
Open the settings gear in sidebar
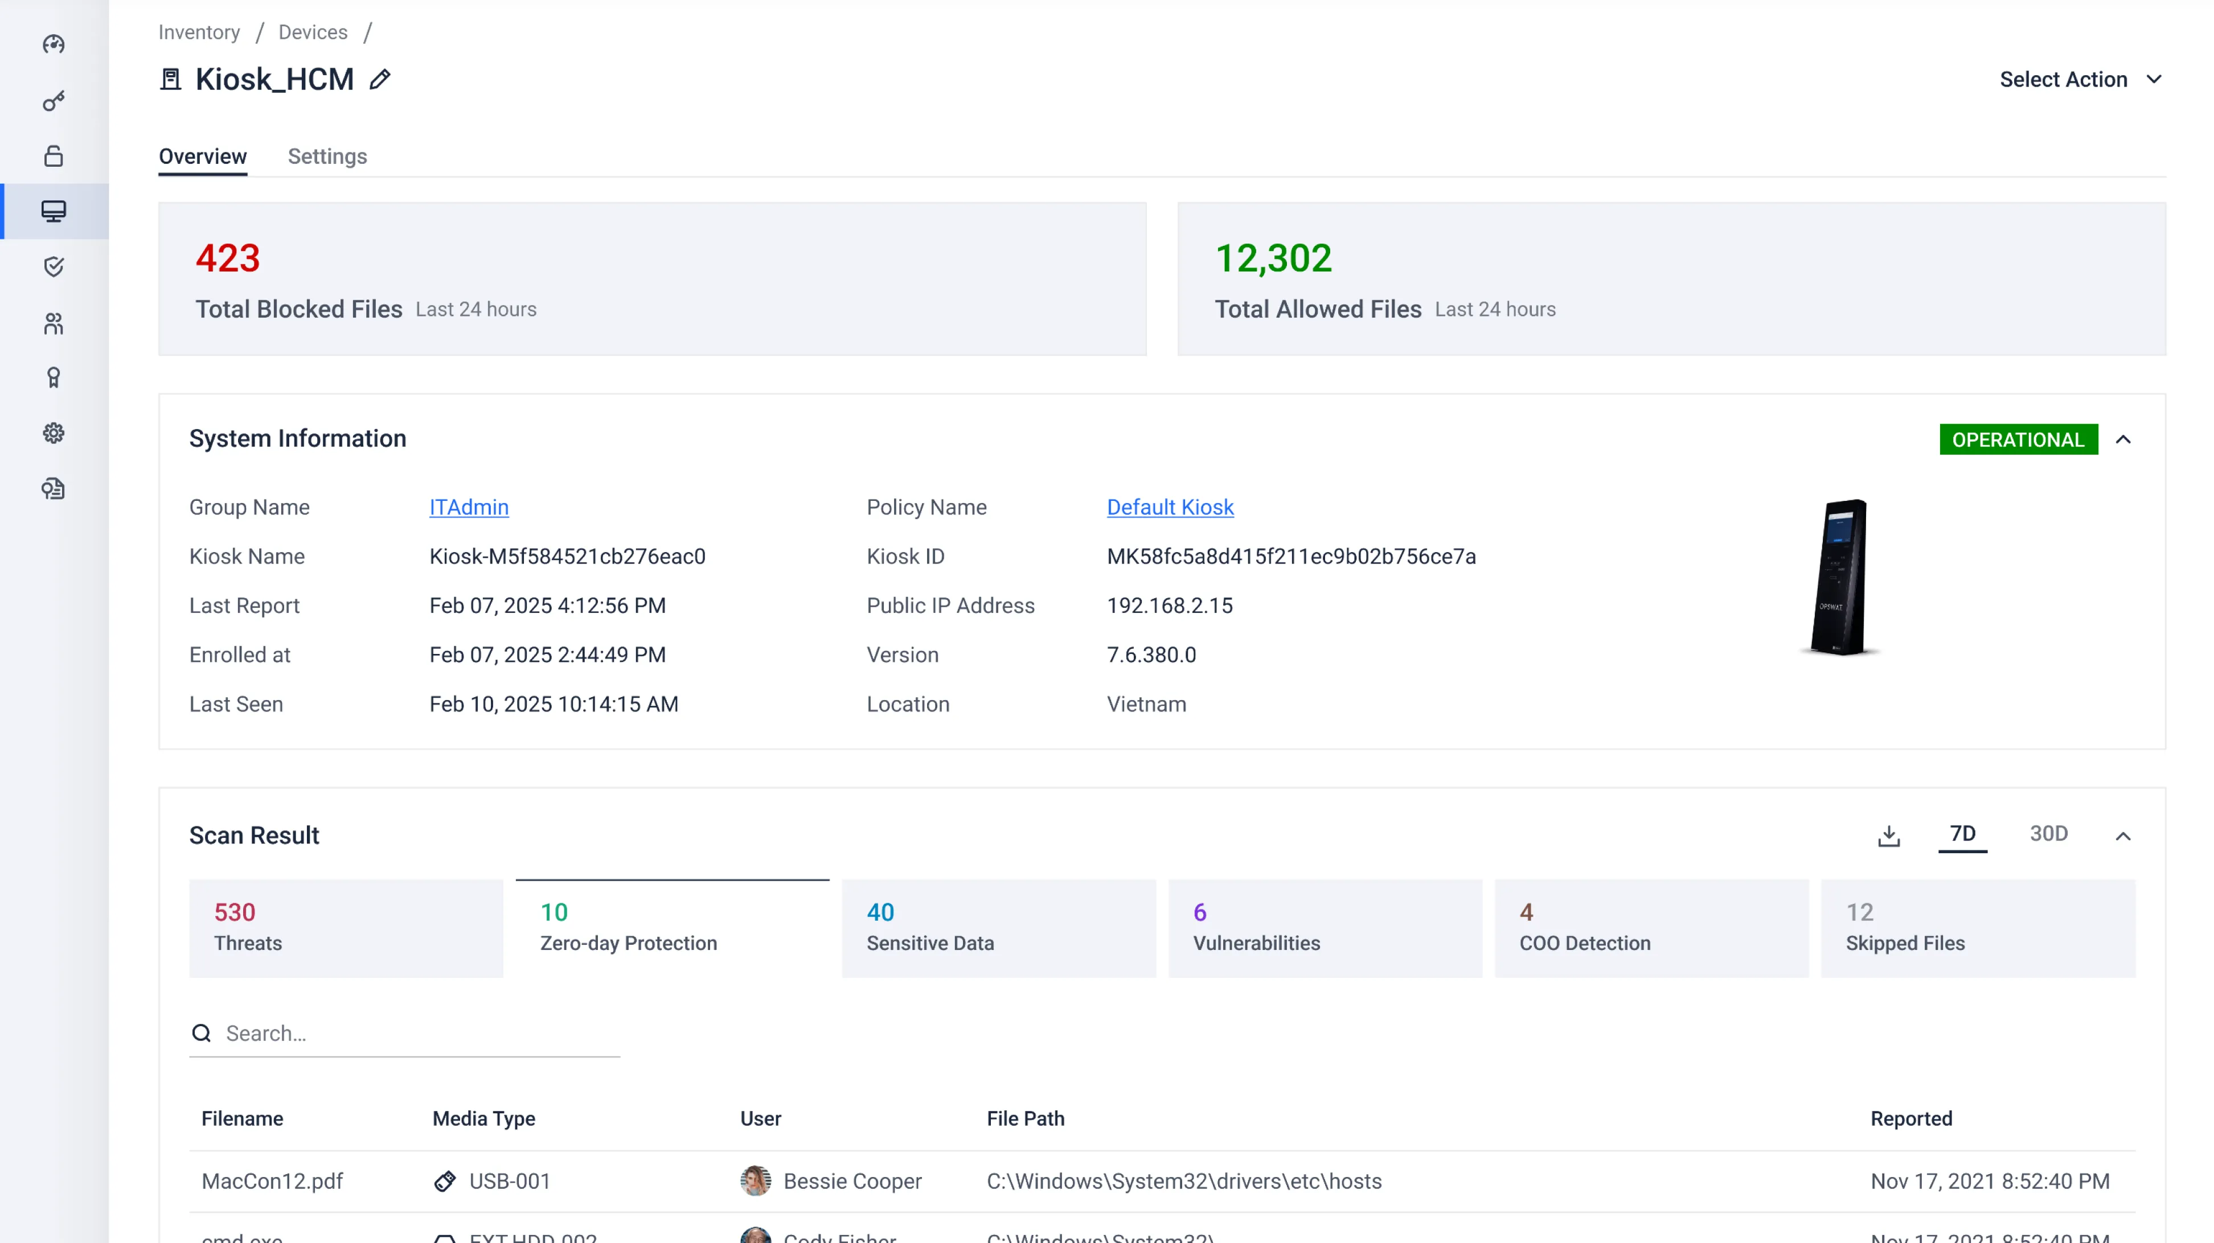(54, 433)
